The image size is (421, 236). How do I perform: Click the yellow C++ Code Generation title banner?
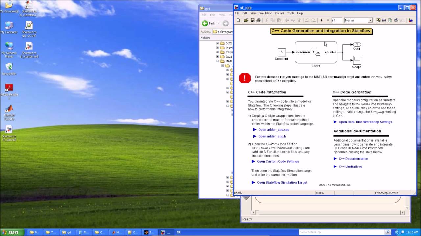click(x=321, y=31)
